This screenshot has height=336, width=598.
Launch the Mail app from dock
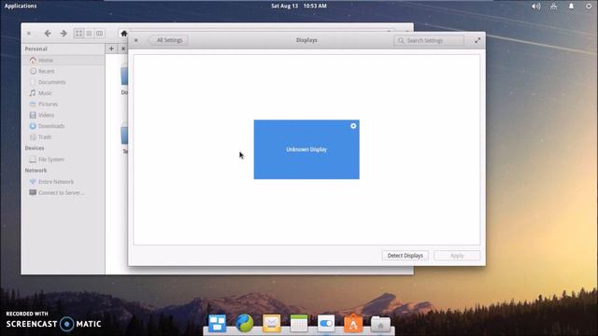pos(272,324)
